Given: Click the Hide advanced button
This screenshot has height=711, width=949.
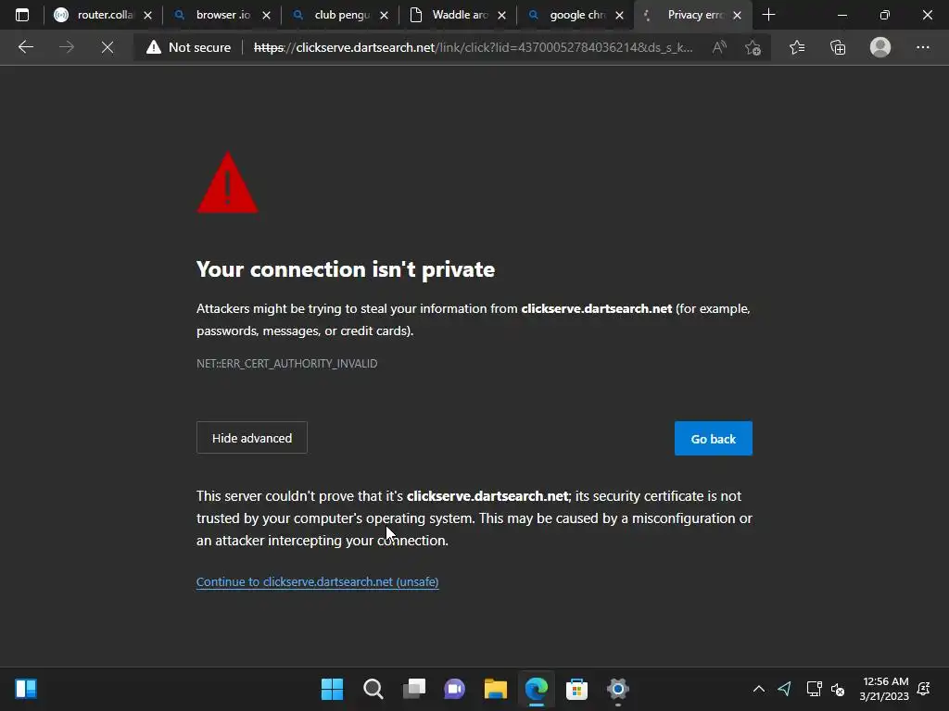Looking at the screenshot, I should click(x=252, y=438).
